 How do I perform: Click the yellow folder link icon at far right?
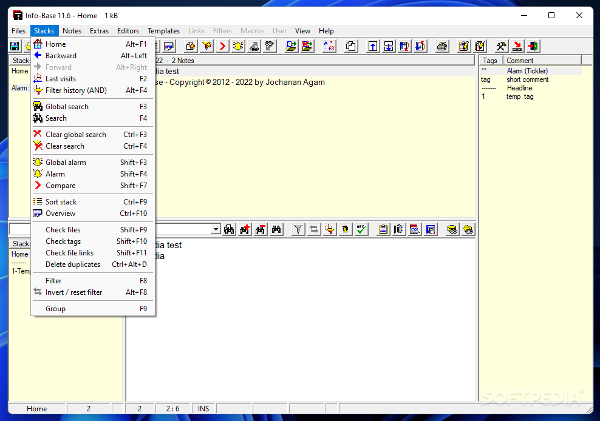click(x=468, y=229)
